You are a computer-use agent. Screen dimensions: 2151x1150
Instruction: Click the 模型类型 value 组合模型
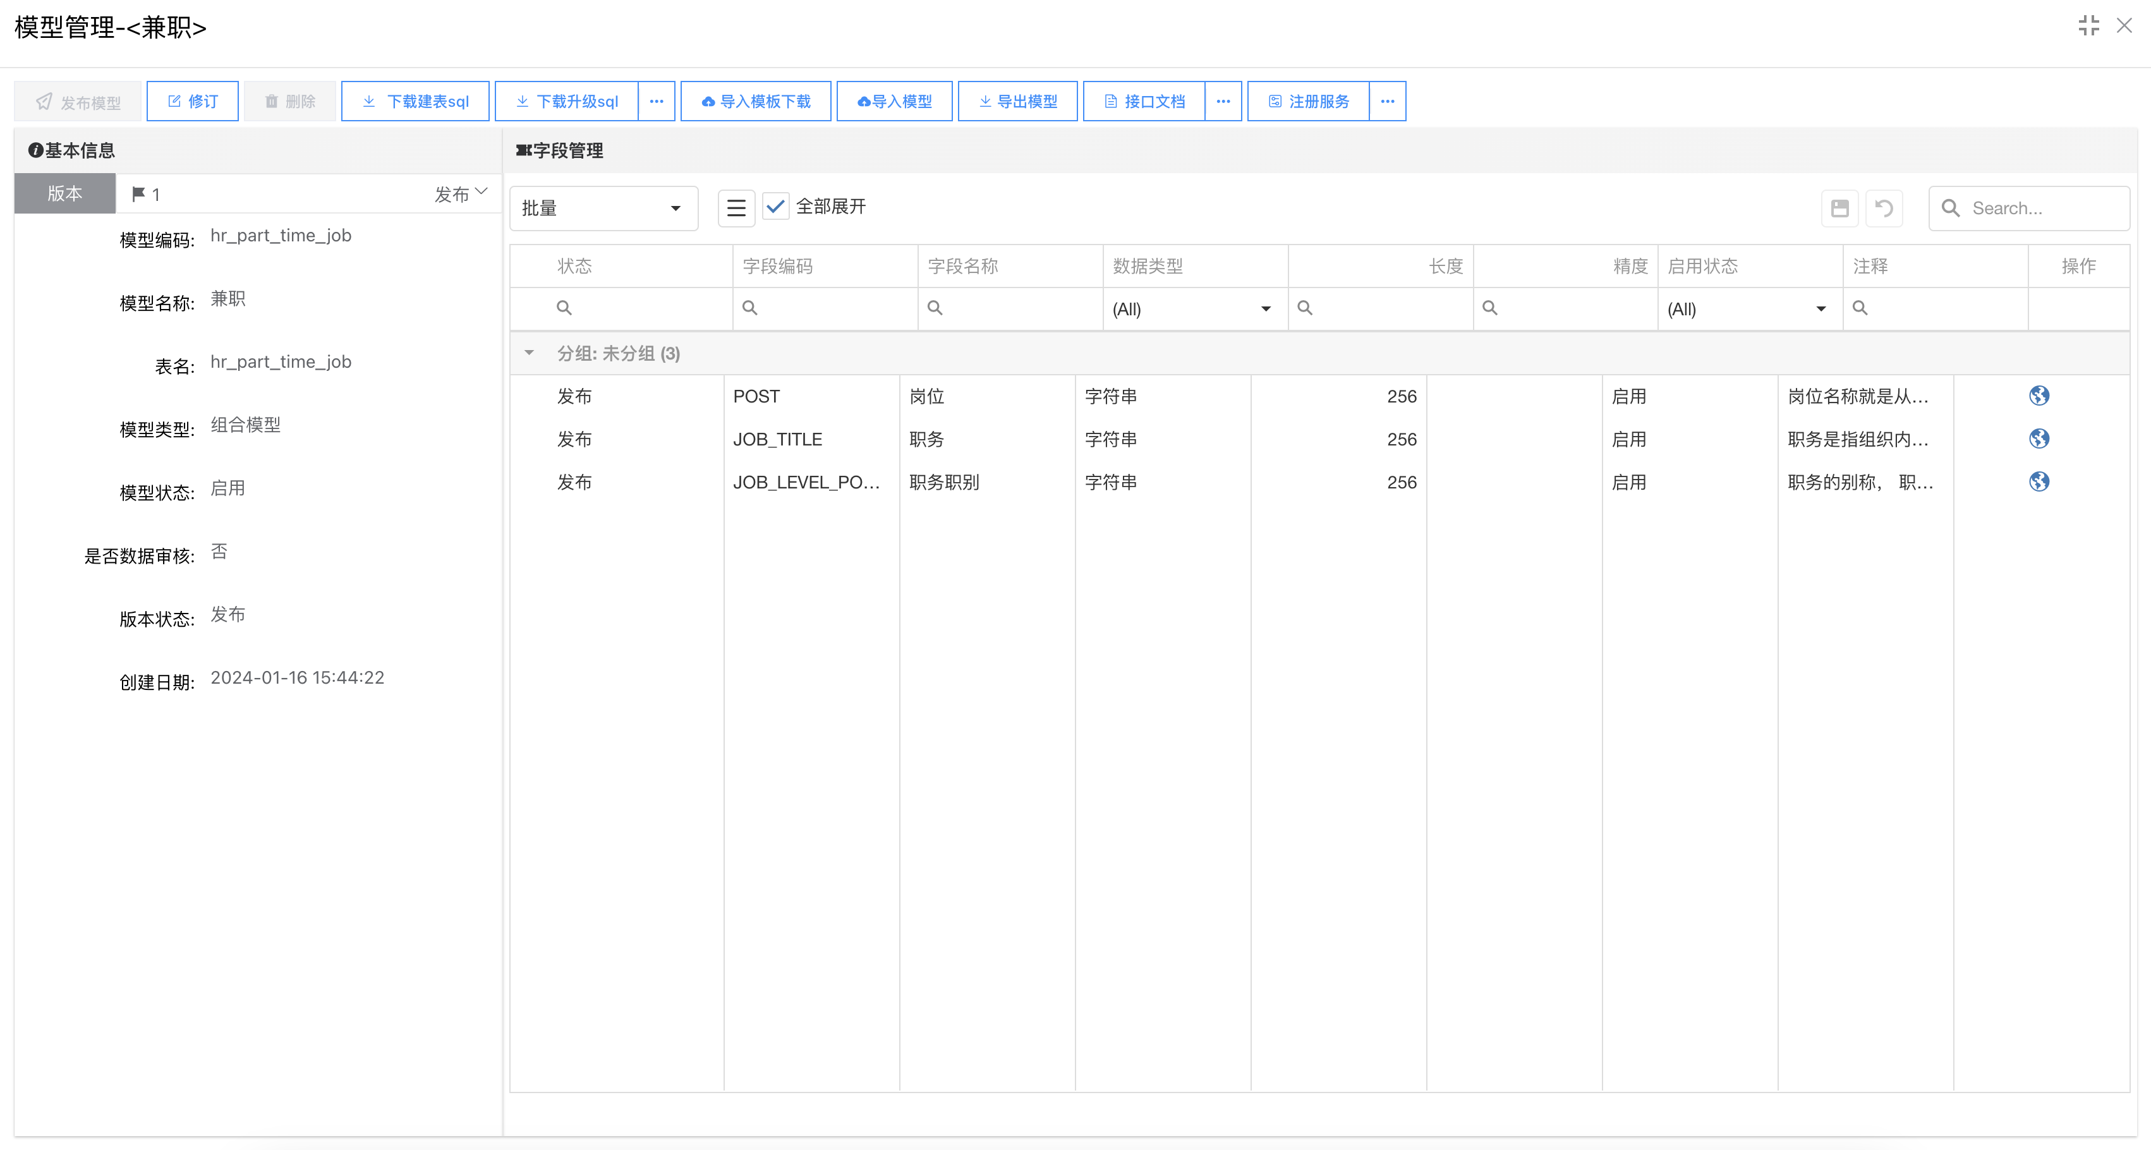click(x=245, y=424)
